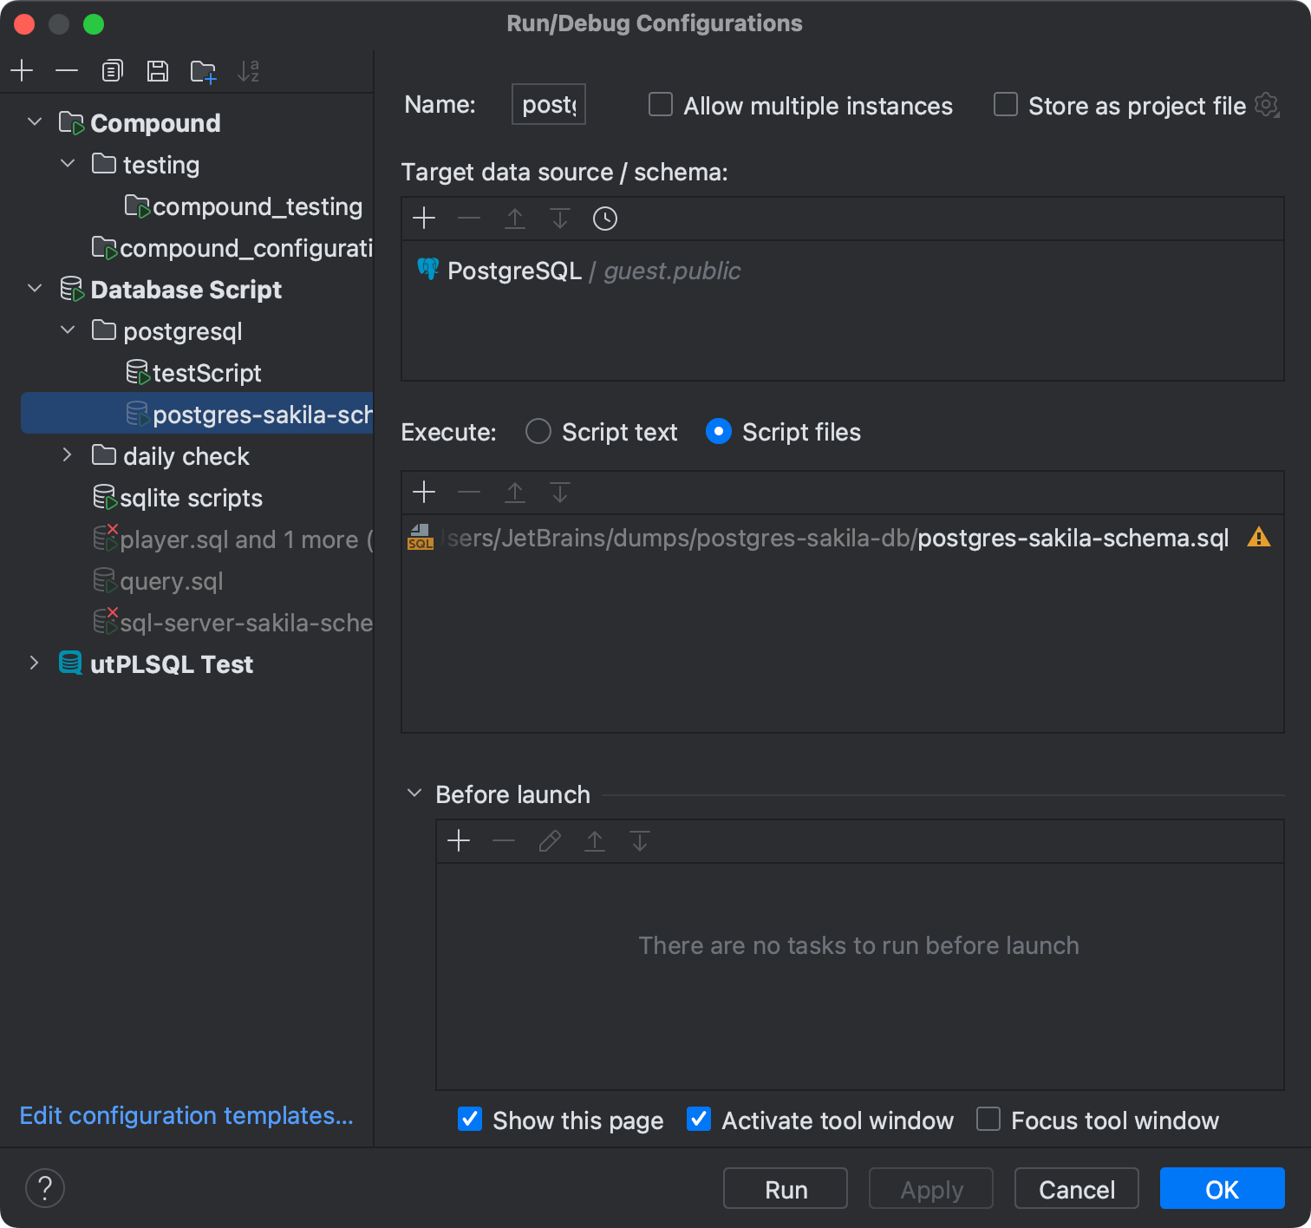The width and height of the screenshot is (1311, 1228).
Task: Enable Allow multiple instances
Action: point(660,104)
